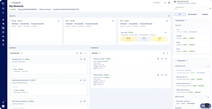Click Created at: 04/27/2026 07:34:55 (UTC)
Screen dimensions: 212x109
(66, 9)
